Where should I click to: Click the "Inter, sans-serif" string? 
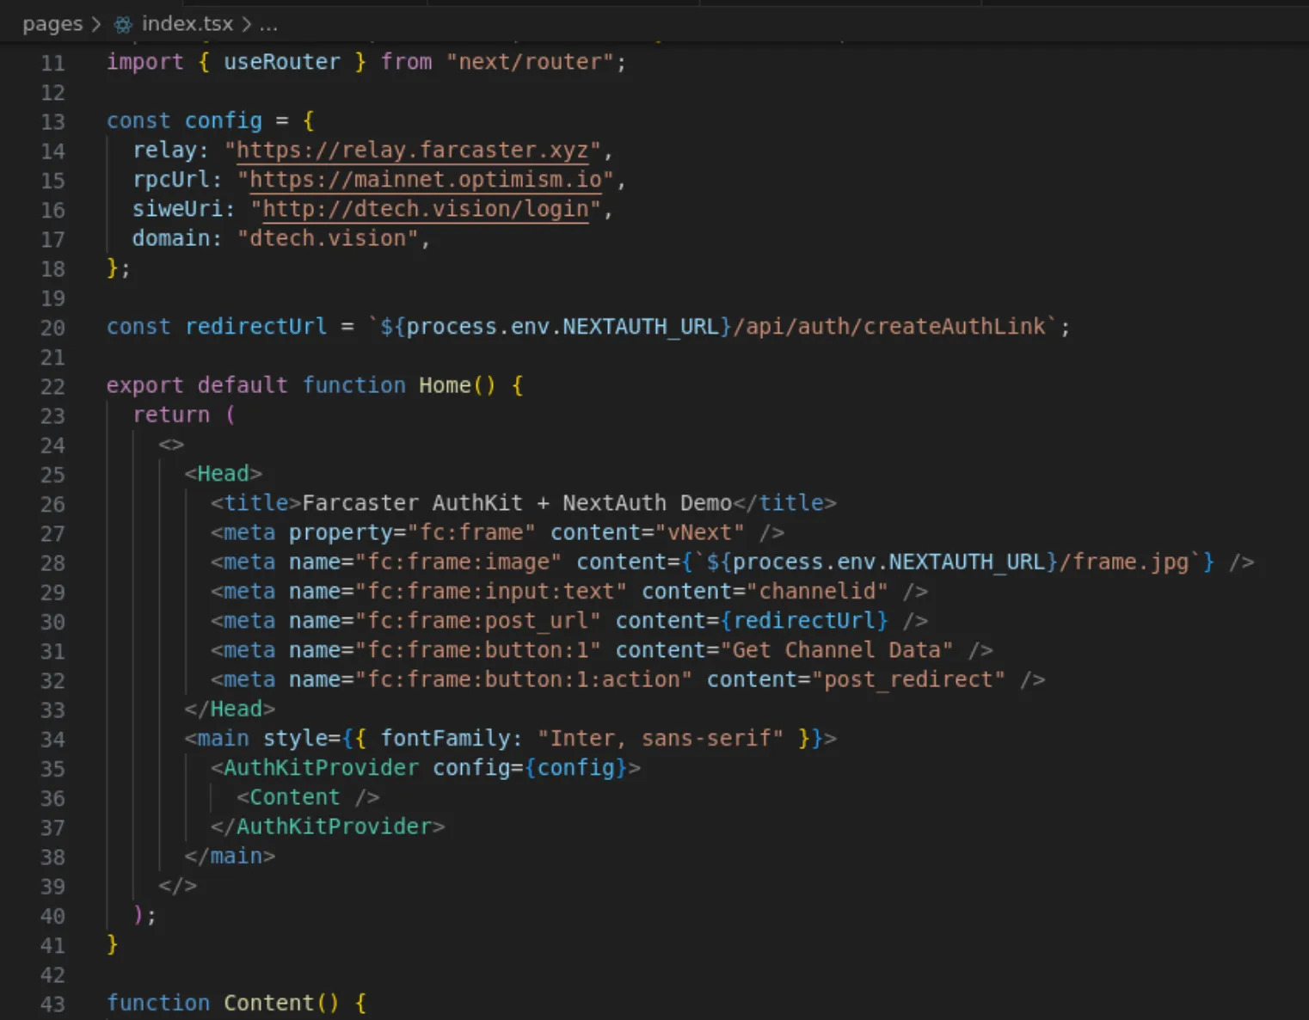[x=661, y=738]
